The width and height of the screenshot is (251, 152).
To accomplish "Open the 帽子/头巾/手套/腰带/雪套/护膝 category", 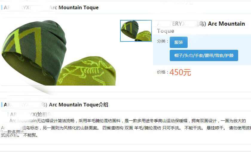I will (204, 55).
